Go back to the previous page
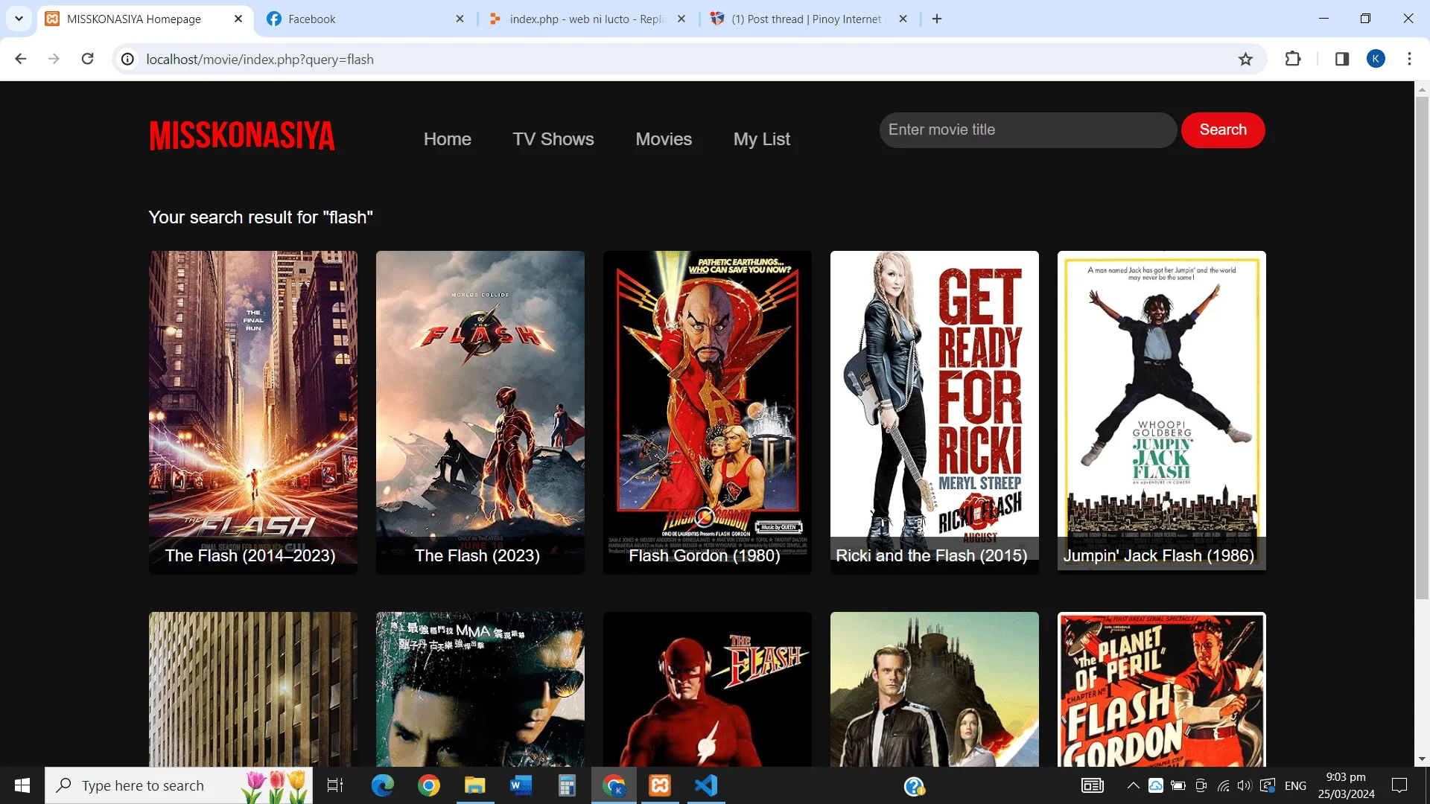1430x804 pixels. [21, 59]
